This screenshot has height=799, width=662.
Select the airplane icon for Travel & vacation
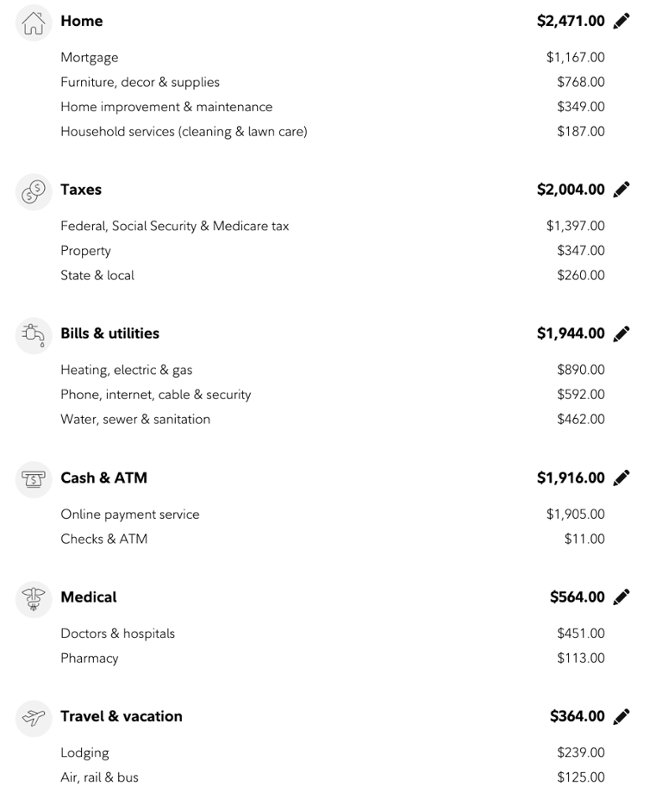34,719
